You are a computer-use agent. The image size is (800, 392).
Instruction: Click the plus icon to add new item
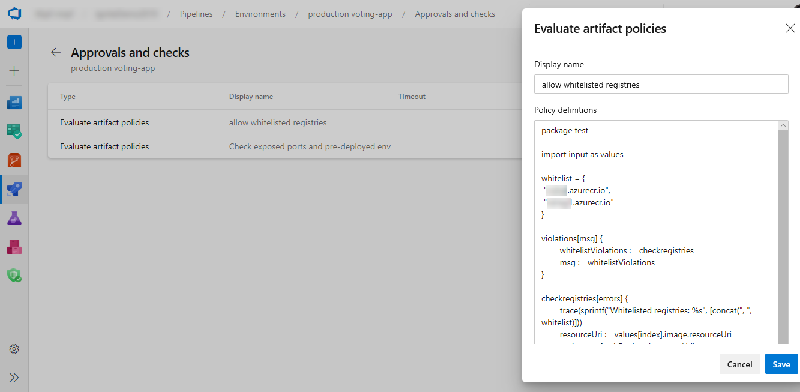click(14, 71)
